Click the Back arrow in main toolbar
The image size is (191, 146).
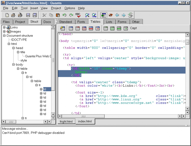click(x=117, y=15)
